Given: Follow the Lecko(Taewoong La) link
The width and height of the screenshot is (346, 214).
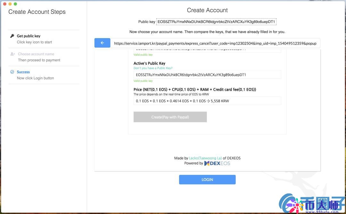Looking at the screenshot, I should tap(205, 158).
